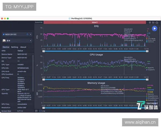Click the SceneTab label
The image size is (161, 129).
[x=39, y=23]
